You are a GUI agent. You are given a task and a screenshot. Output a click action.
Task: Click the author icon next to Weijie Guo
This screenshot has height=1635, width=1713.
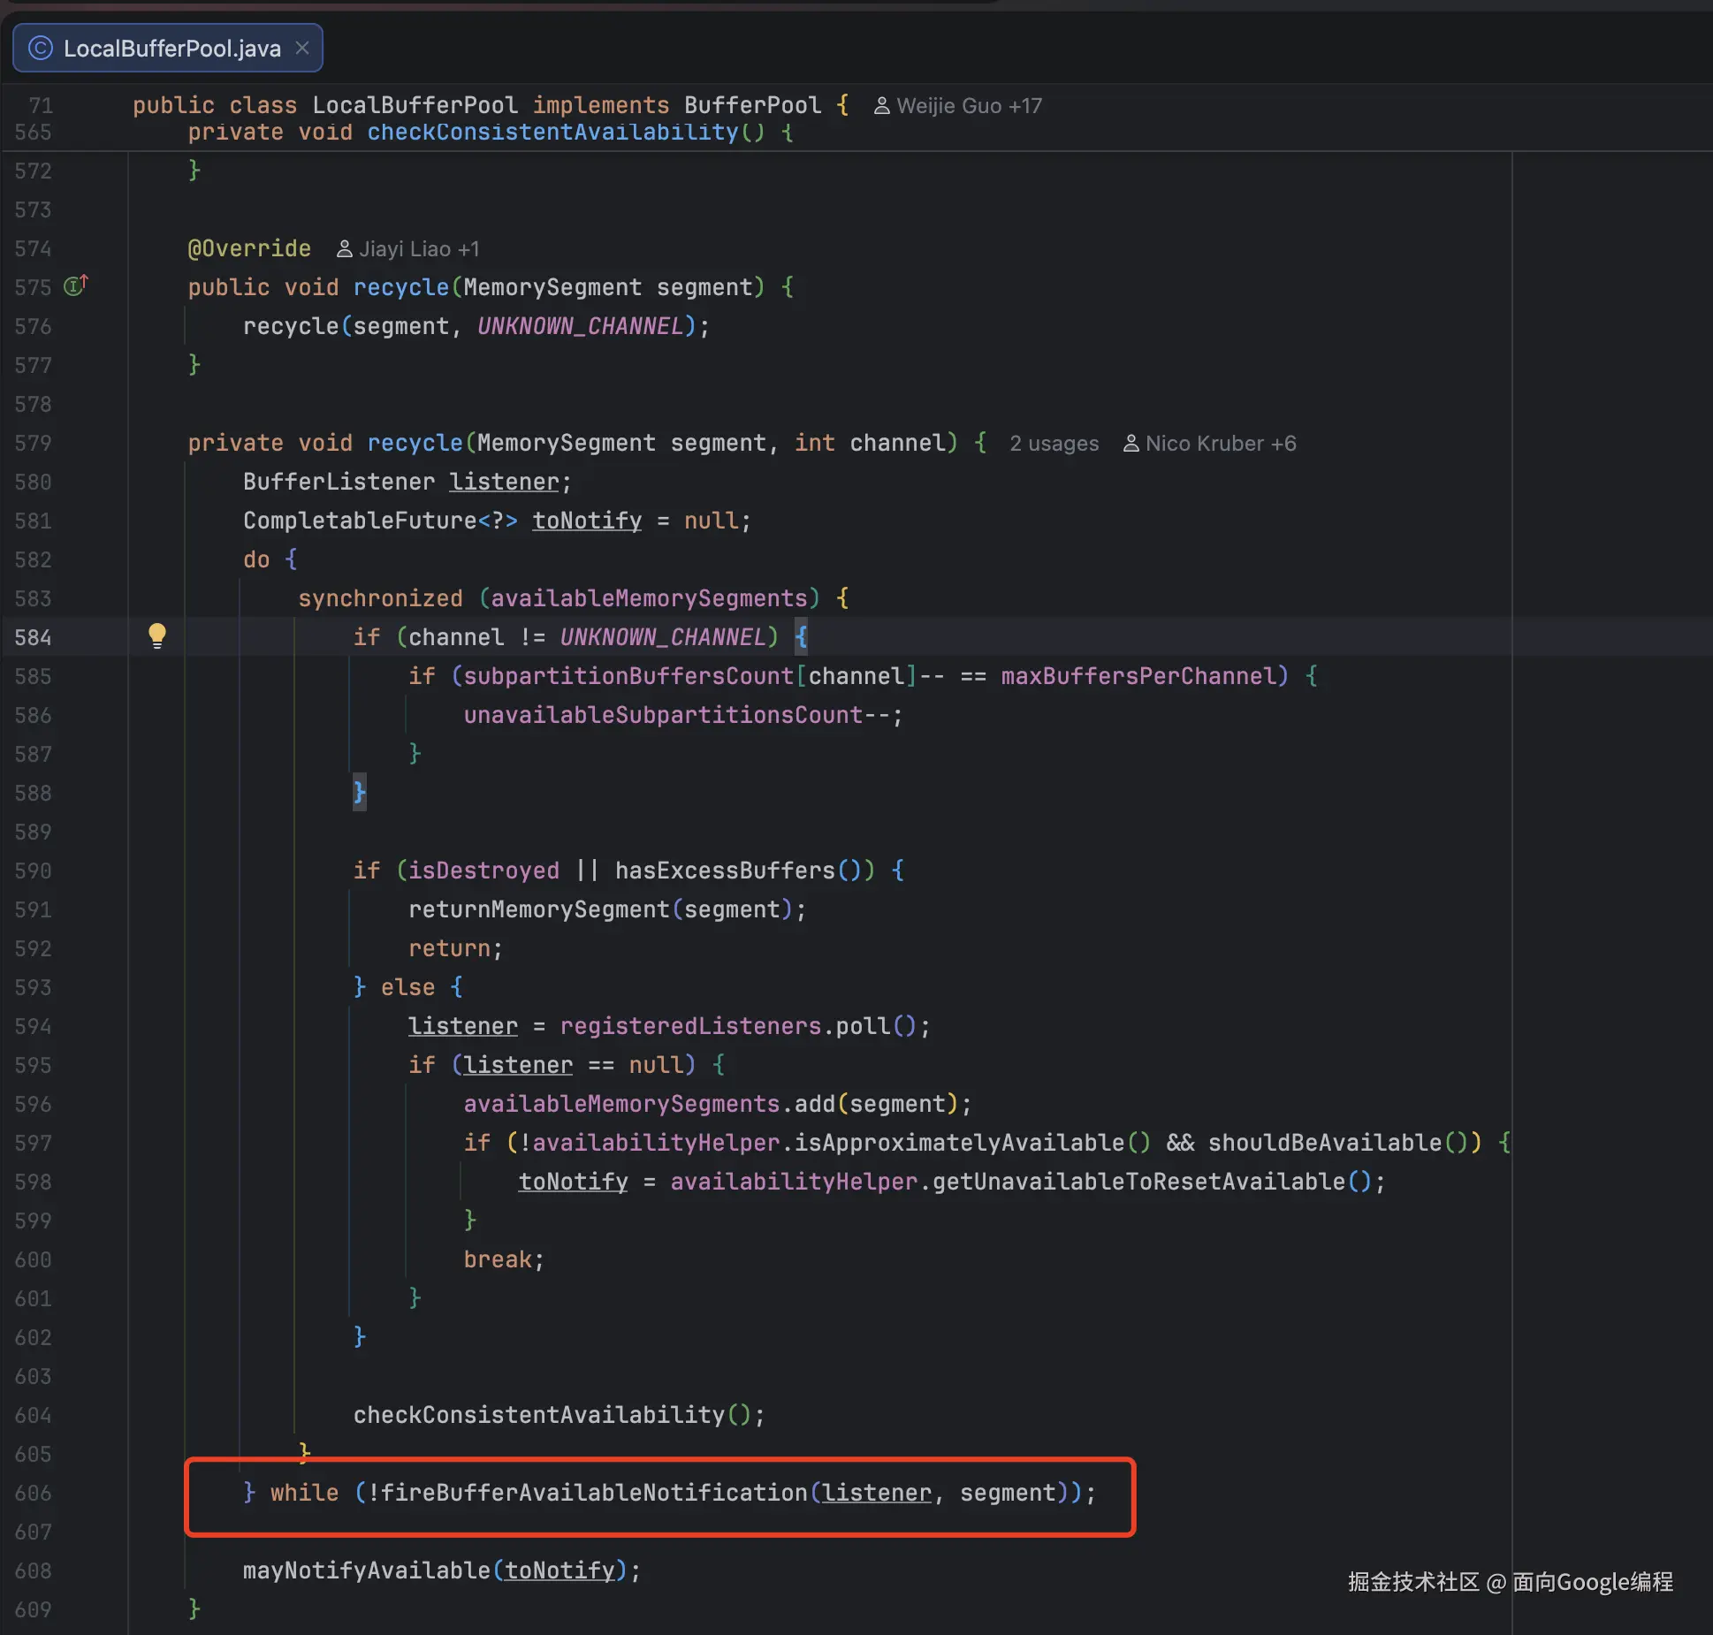tap(881, 106)
